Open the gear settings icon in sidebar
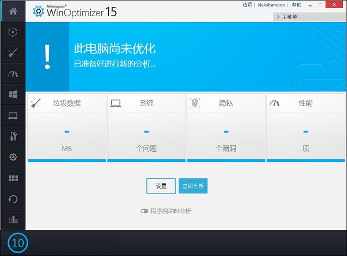 13,157
